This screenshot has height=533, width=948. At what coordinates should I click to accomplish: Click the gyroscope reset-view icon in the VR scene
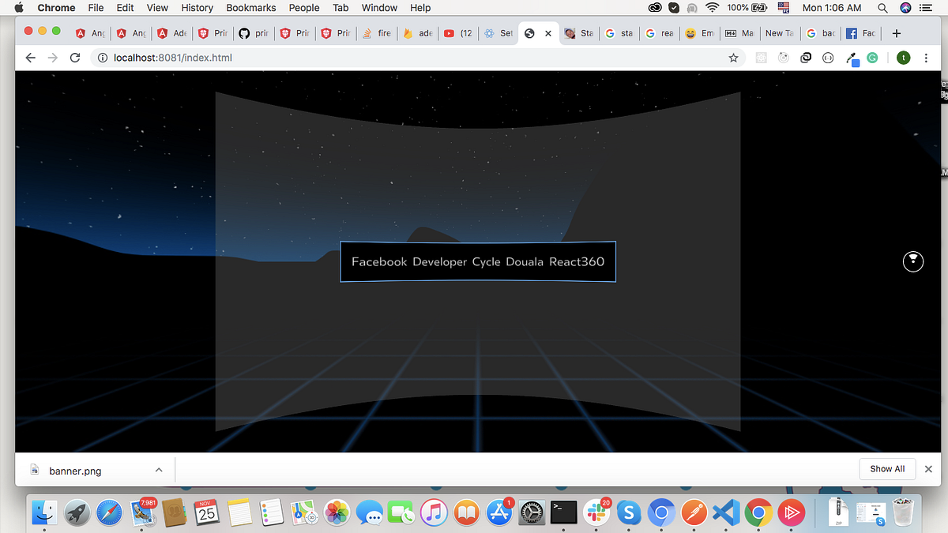point(913,261)
